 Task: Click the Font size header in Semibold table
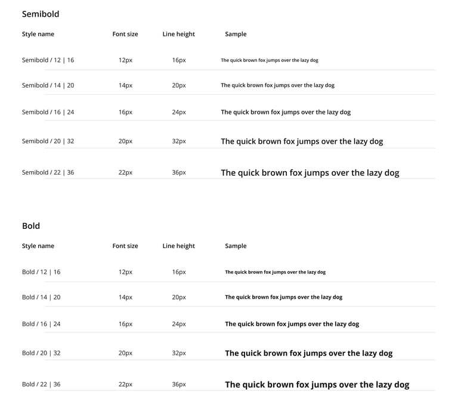[125, 34]
